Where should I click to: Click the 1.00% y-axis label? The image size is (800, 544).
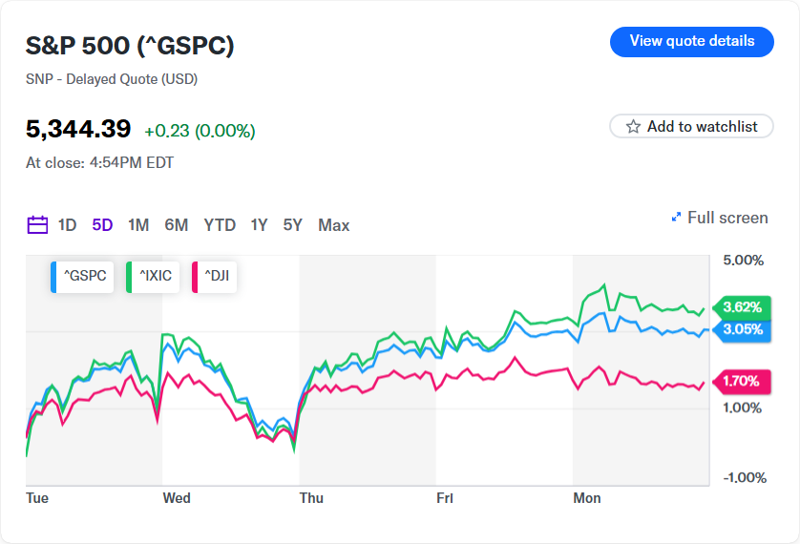click(x=743, y=408)
